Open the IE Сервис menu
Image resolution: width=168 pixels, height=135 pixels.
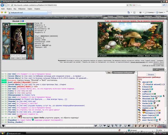click(x=30, y=9)
